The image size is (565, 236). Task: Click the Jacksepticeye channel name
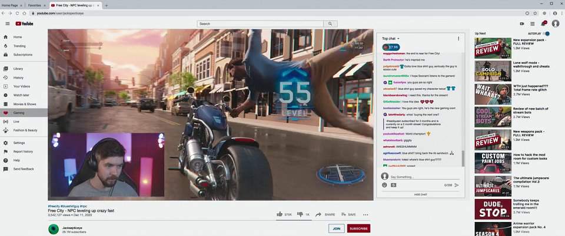72,228
